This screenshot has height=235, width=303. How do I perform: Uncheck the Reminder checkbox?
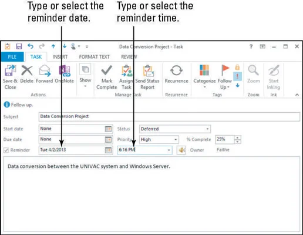[x=6, y=150]
